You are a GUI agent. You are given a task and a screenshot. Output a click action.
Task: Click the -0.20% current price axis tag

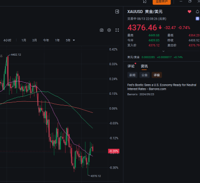click(x=114, y=151)
